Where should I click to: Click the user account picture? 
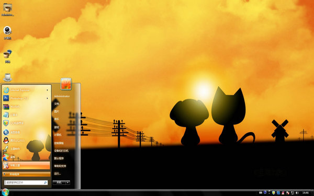coord(66,84)
